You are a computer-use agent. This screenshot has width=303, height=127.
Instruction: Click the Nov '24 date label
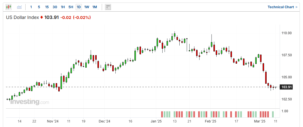[53, 121]
